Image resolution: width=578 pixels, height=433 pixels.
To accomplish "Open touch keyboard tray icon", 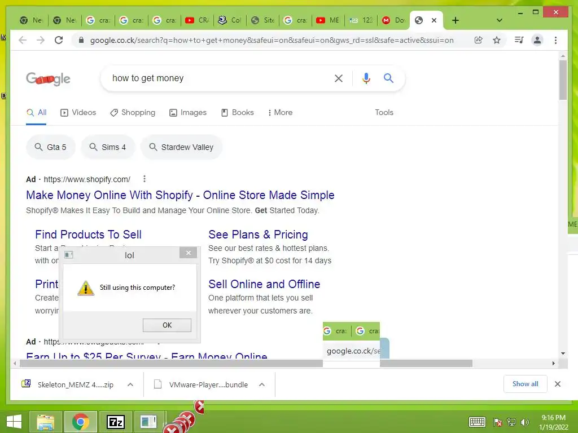I will tap(477, 422).
